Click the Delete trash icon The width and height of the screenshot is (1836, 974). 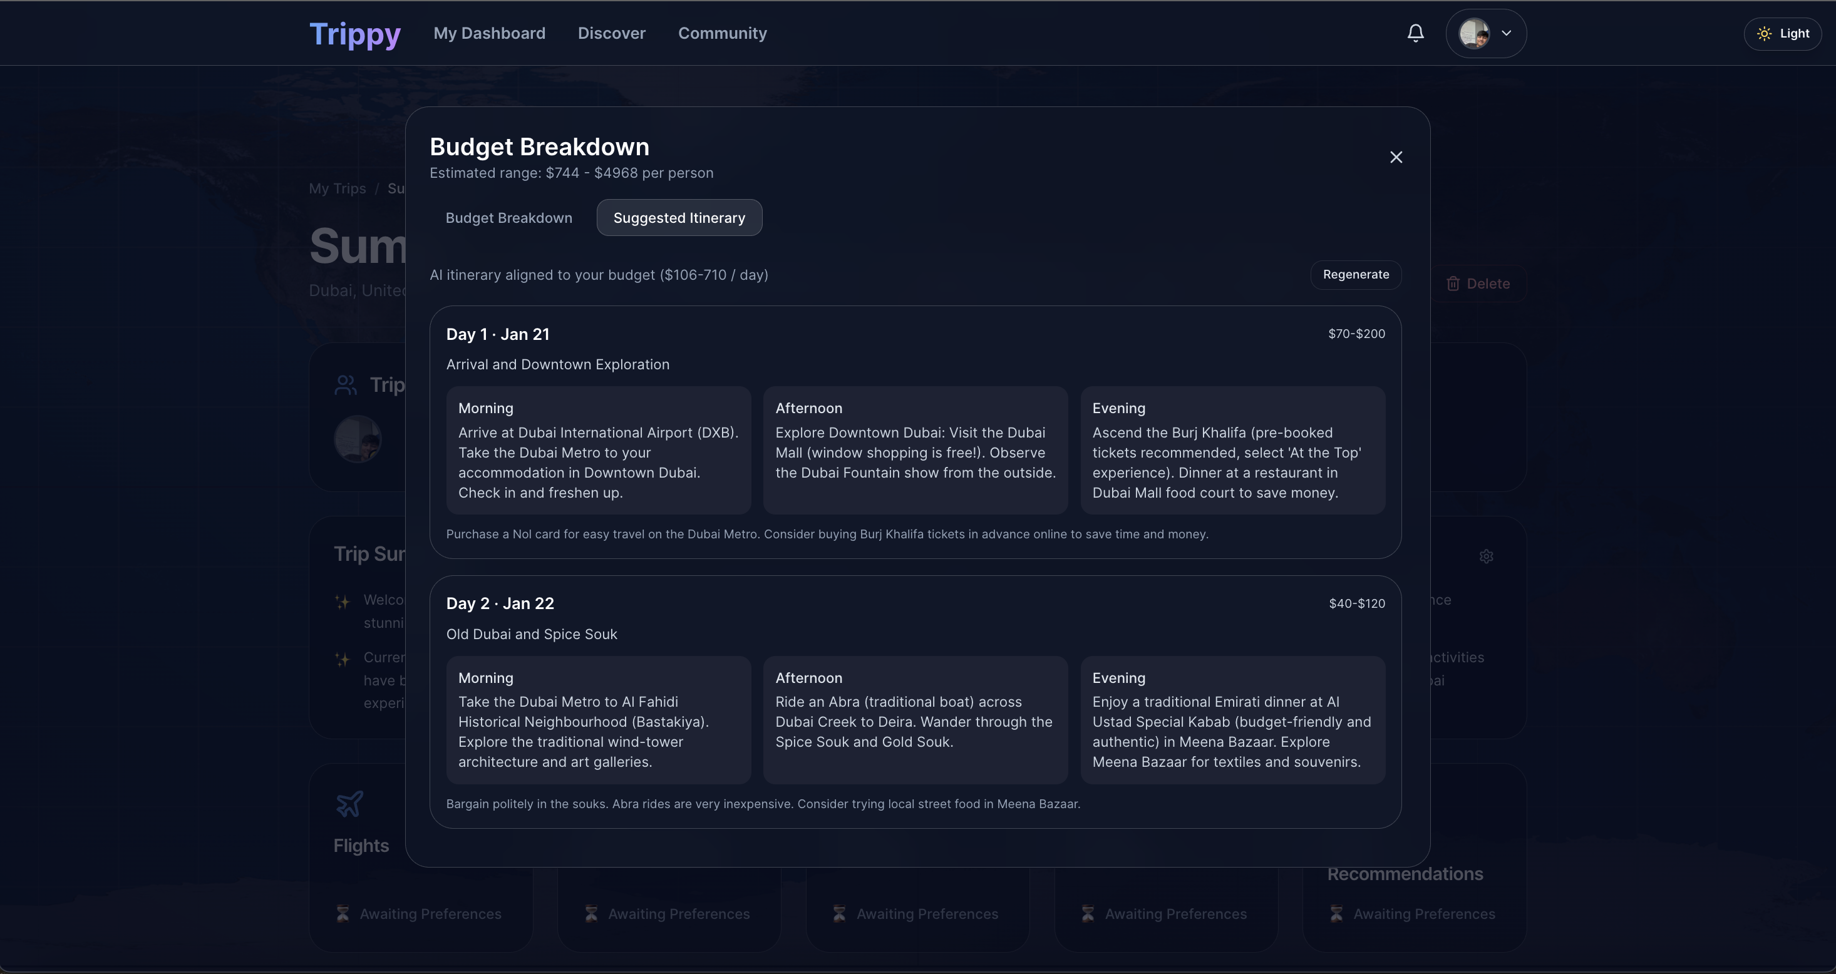point(1453,284)
